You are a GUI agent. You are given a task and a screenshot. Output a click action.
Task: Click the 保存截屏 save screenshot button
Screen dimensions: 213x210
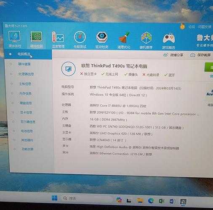tap(200, 55)
